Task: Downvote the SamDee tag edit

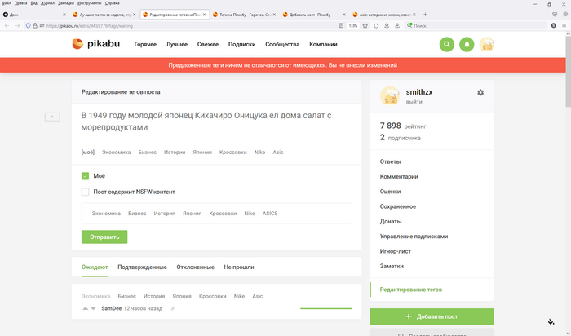Action: click(93, 308)
